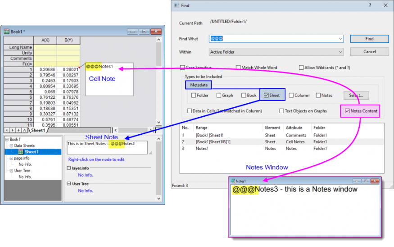Click the next sheet arrow button
This screenshot has height=247, width=394.
[13, 130]
